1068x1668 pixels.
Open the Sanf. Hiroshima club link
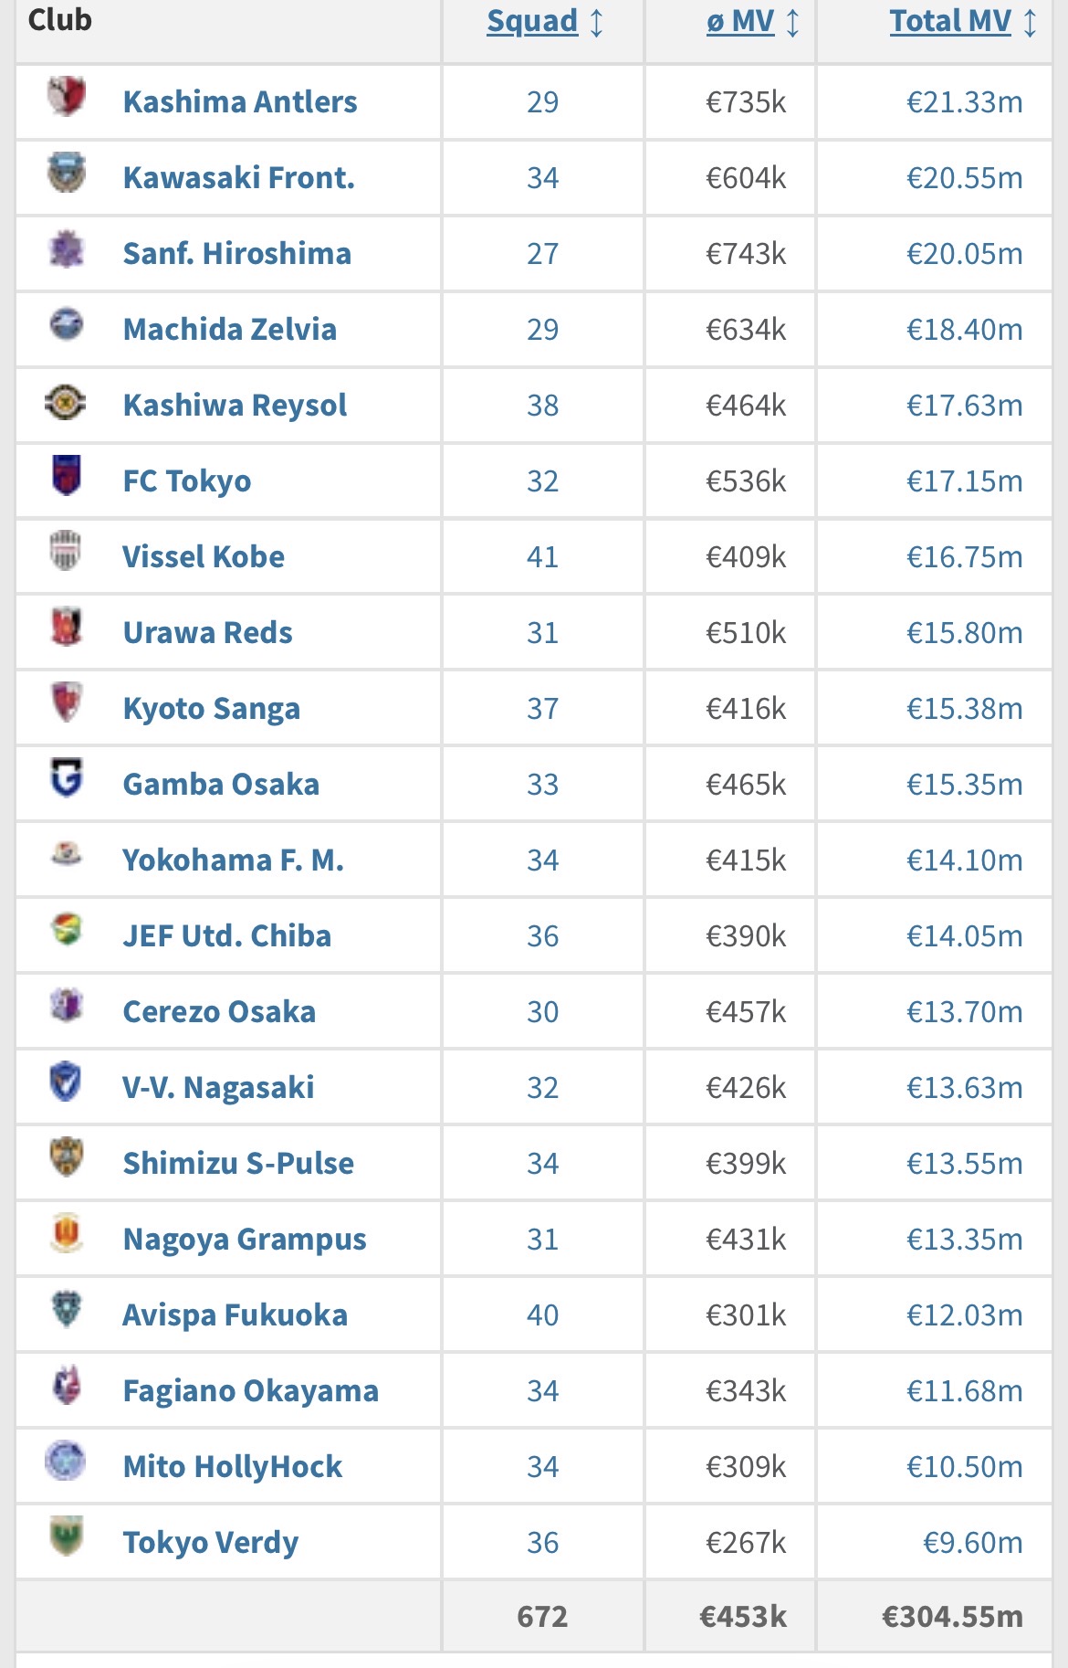click(236, 254)
